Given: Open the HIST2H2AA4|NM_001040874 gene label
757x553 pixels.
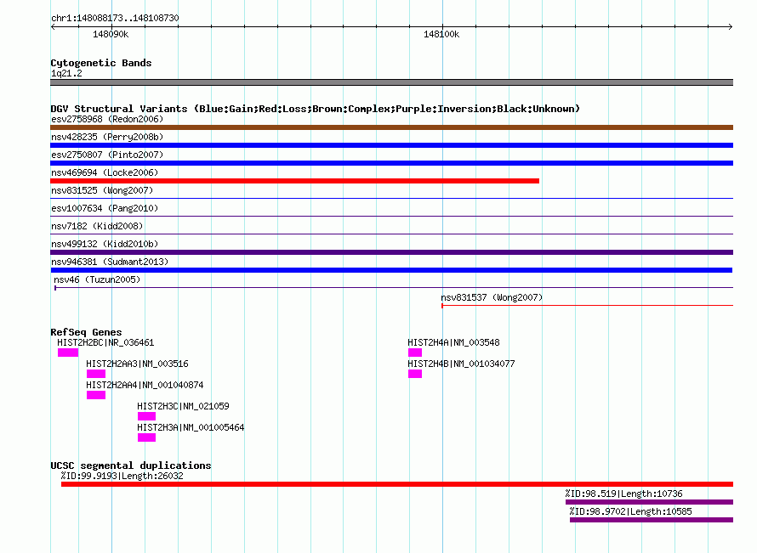Looking at the screenshot, I should (x=145, y=385).
